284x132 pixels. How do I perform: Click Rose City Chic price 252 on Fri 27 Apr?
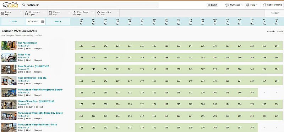[179, 69]
